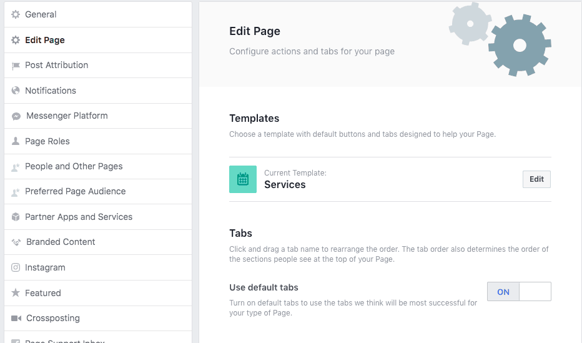Click the Instagram camera icon

pos(15,267)
